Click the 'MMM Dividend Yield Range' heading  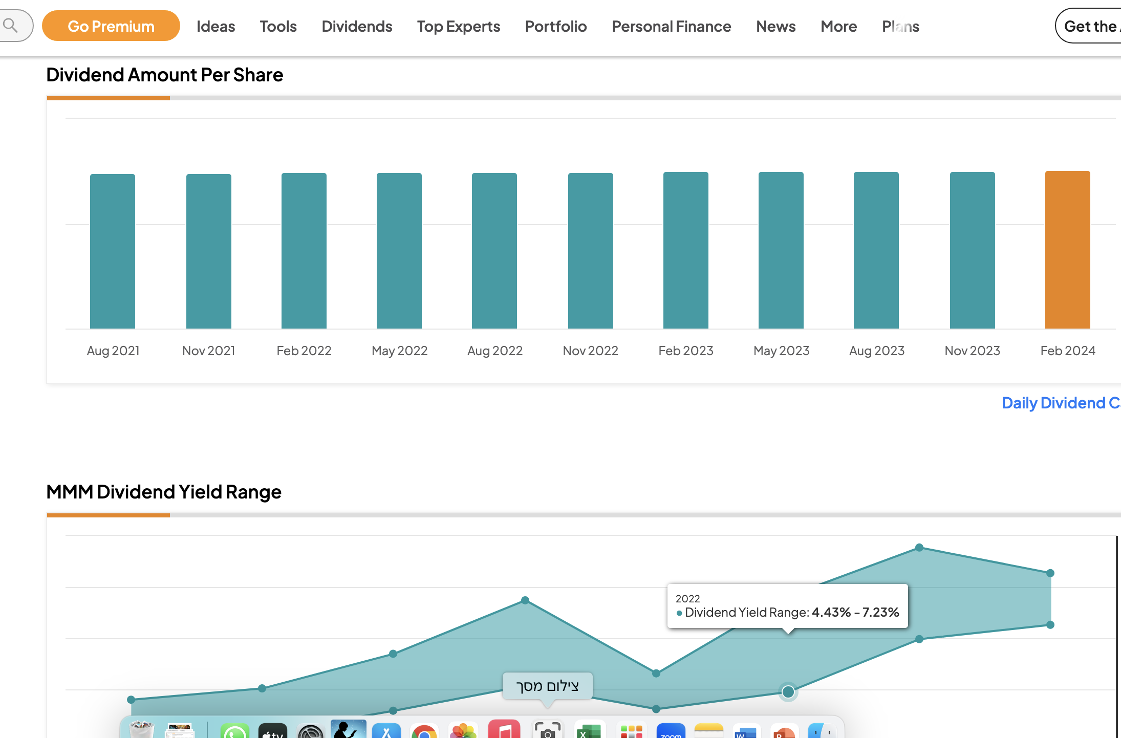click(164, 492)
